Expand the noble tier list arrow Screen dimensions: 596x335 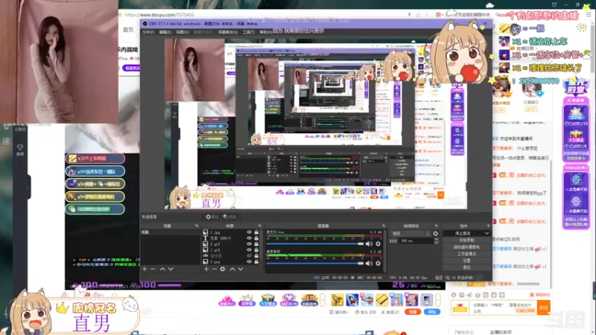(323, 300)
